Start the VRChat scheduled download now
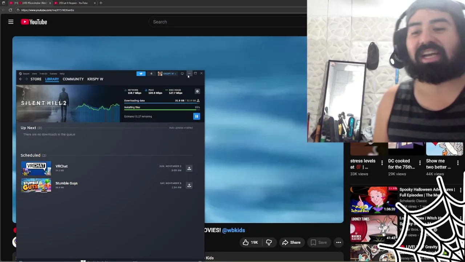The width and height of the screenshot is (465, 262). point(189,168)
